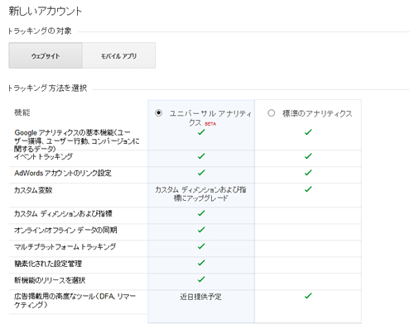The height and width of the screenshot is (324, 414).
Task: Click standard column checkmark for 広告掲載用の高度なツール
Action: pos(308,296)
